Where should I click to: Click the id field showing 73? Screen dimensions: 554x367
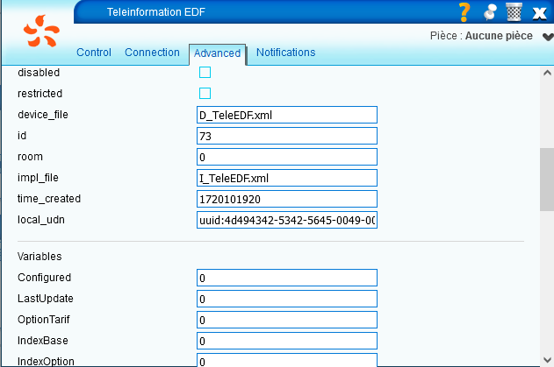pyautogui.click(x=287, y=136)
